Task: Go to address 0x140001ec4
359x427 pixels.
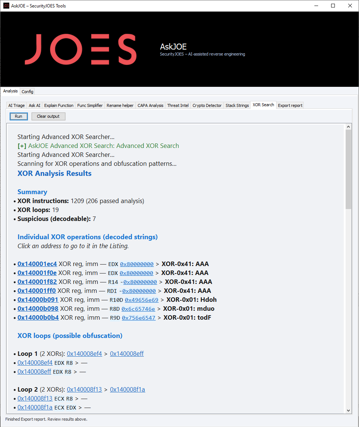Action: pos(37,264)
